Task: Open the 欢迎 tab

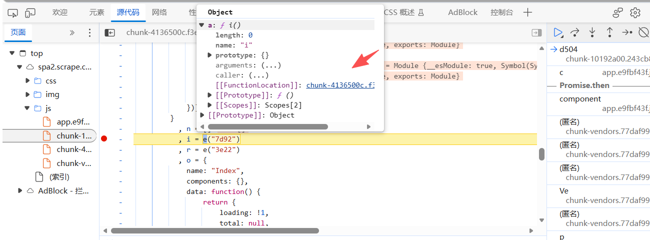Action: (60, 12)
